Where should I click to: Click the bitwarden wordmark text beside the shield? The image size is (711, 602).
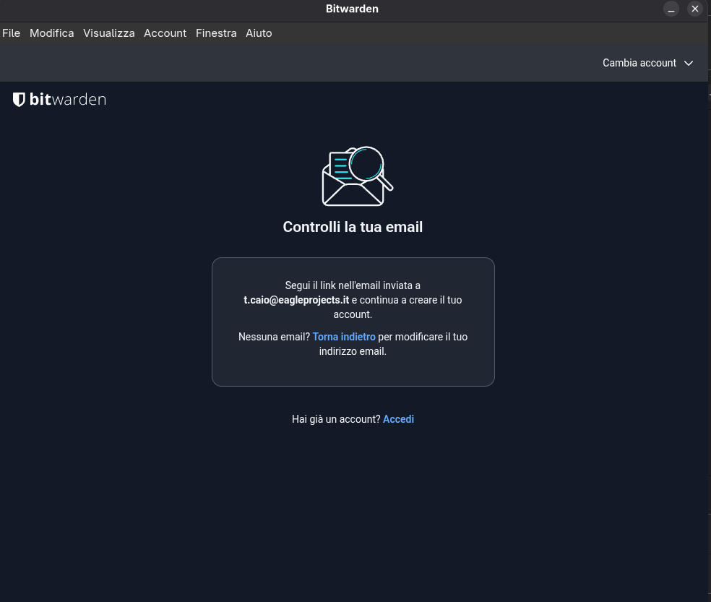(x=67, y=100)
